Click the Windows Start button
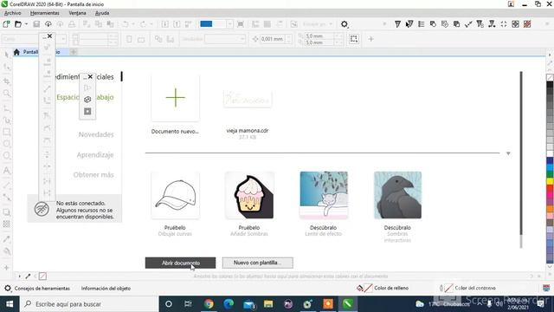554x312 pixels. click(10, 304)
